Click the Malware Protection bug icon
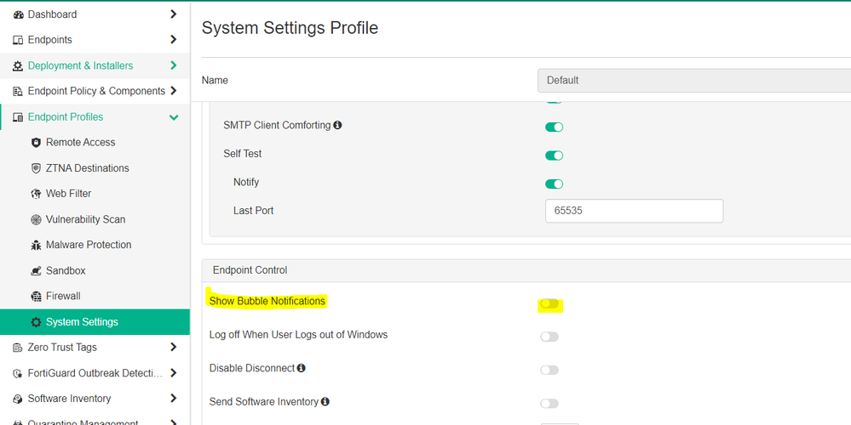Viewport: 851px width, 425px height. pyautogui.click(x=36, y=245)
